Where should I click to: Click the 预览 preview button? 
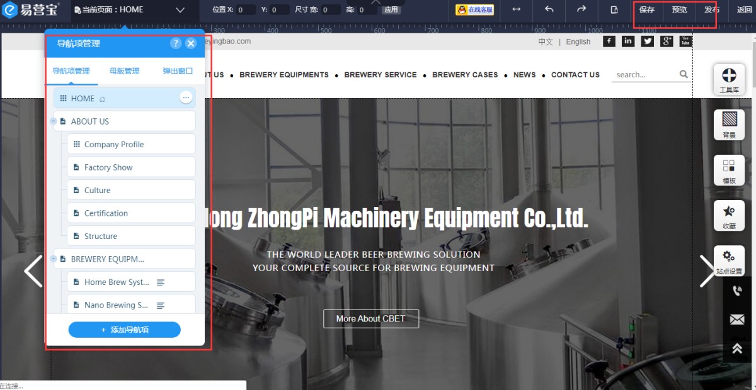680,9
